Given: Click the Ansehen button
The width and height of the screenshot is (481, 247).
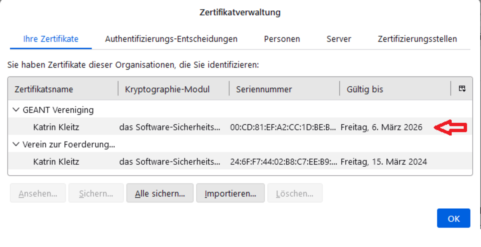Looking at the screenshot, I should (x=38, y=193).
